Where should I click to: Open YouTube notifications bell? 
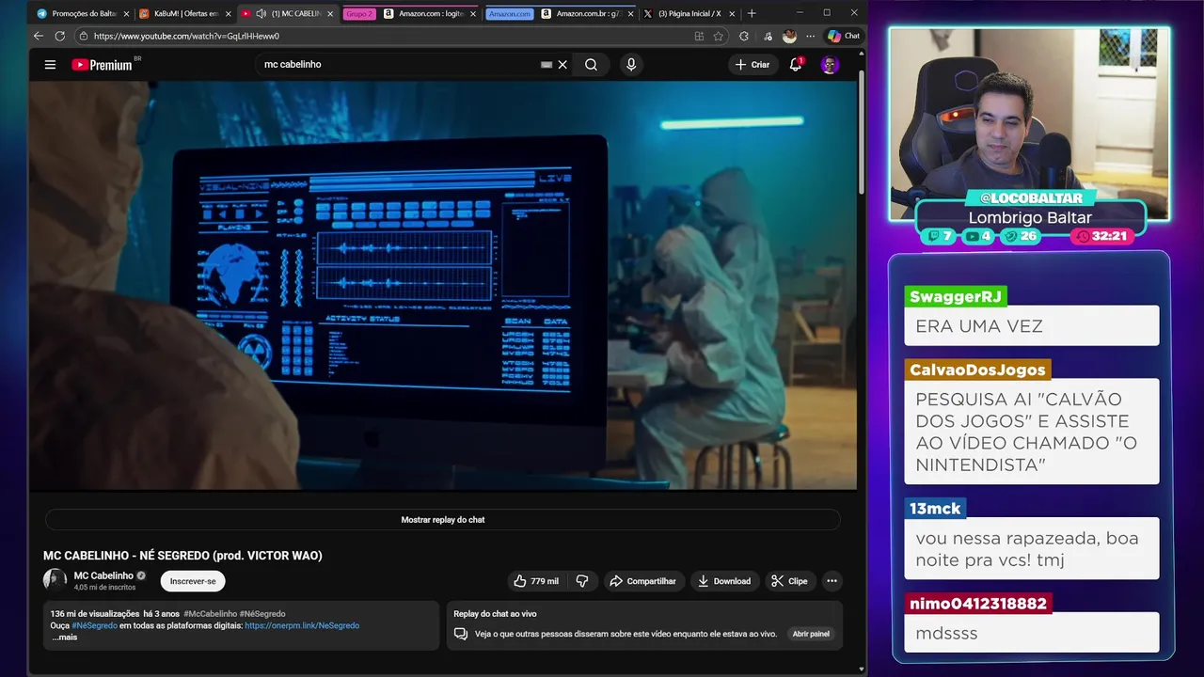click(796, 65)
